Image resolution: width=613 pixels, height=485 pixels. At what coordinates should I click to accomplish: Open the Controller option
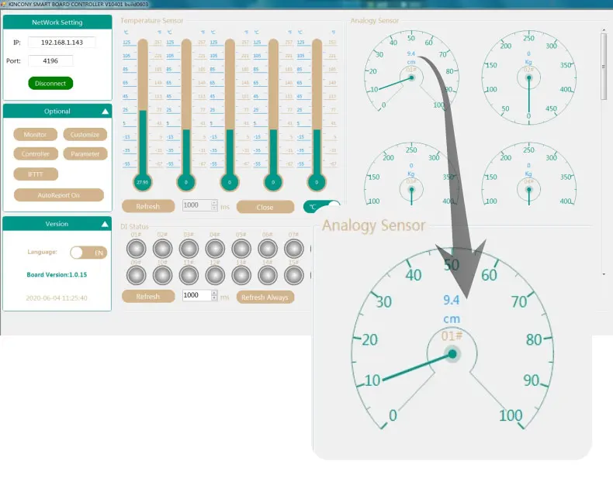point(36,154)
